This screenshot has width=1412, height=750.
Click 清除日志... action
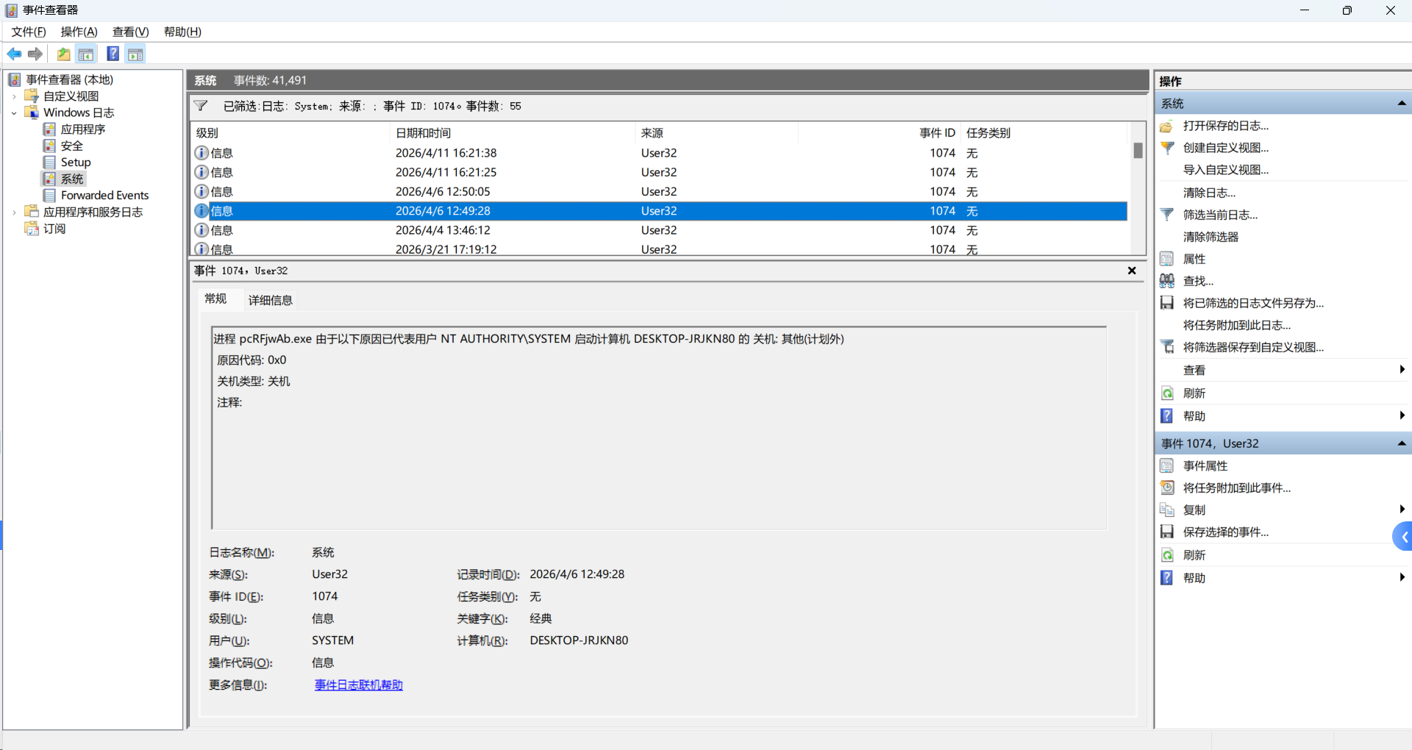[x=1209, y=193]
